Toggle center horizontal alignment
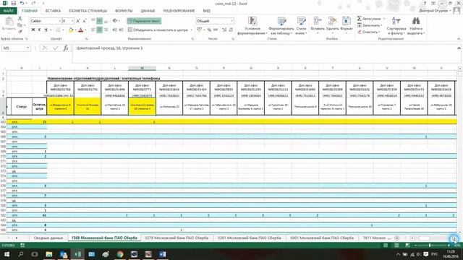This screenshot has height=260, width=463. (x=100, y=30)
